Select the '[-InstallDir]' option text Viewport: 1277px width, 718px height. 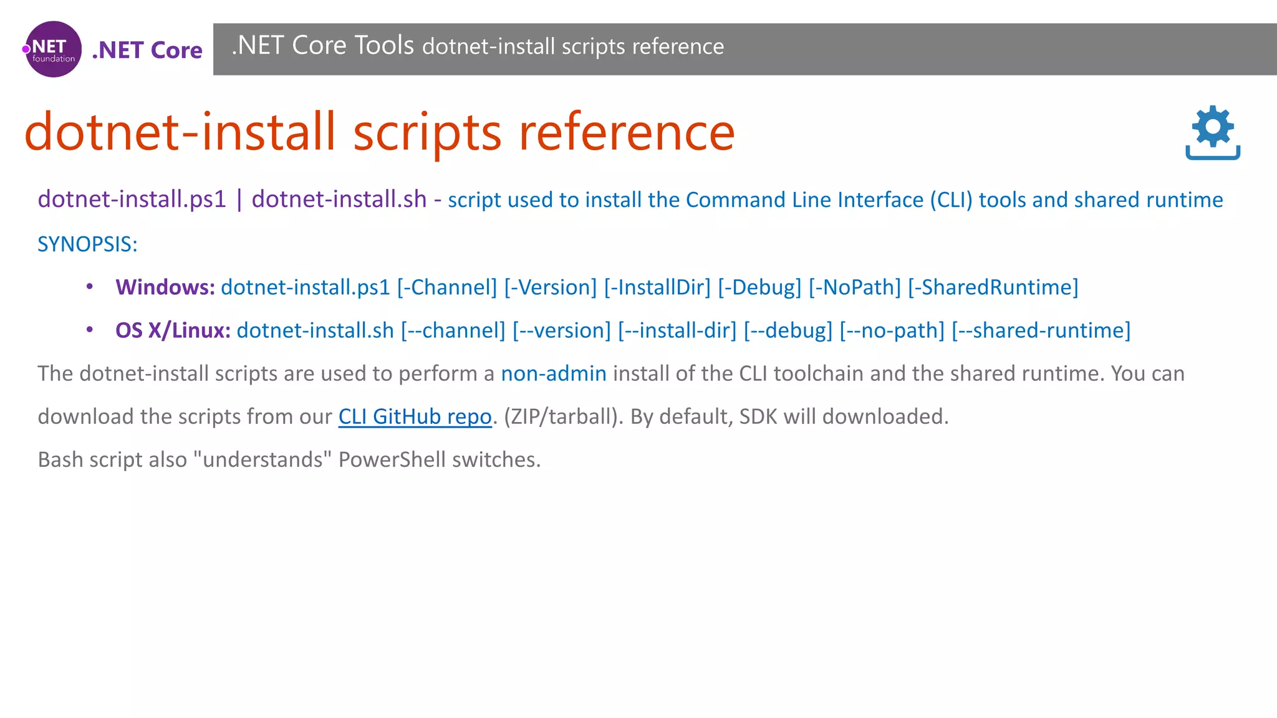click(x=657, y=287)
